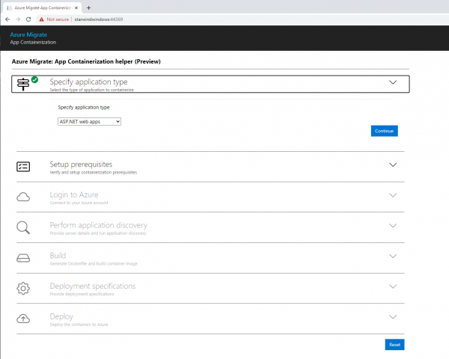Click the Setup prerequisites heading
The width and height of the screenshot is (449, 359).
pyautogui.click(x=81, y=164)
